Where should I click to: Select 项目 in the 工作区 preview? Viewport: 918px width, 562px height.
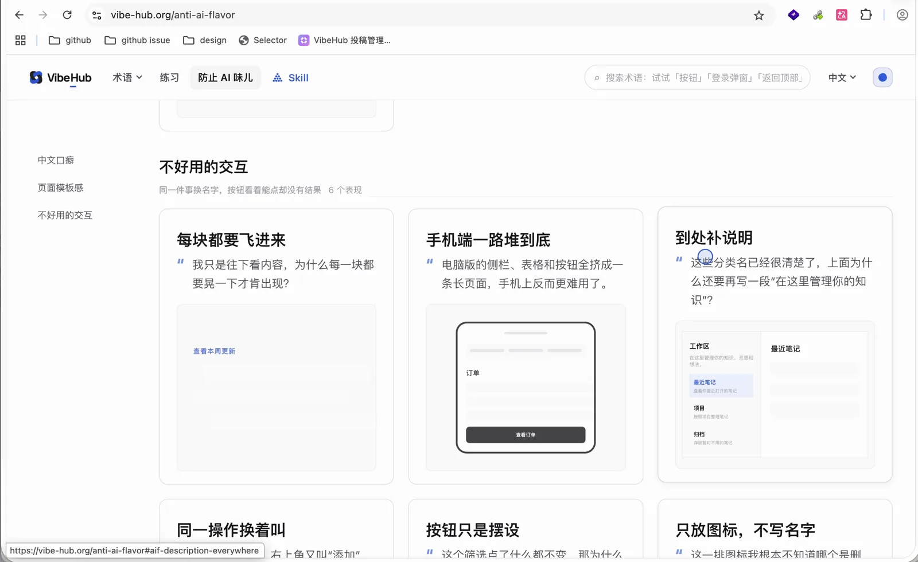(x=721, y=412)
